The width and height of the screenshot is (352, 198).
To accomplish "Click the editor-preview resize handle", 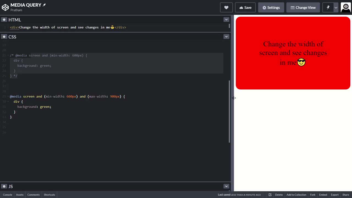I will 232,103.
